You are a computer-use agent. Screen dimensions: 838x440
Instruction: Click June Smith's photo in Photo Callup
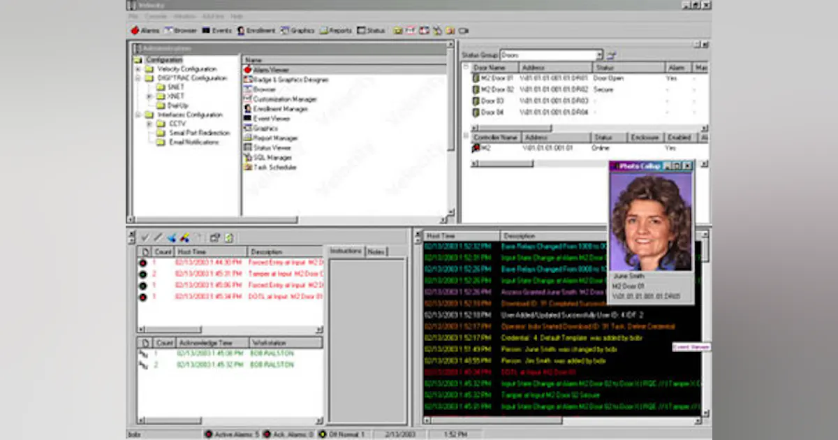click(651, 222)
